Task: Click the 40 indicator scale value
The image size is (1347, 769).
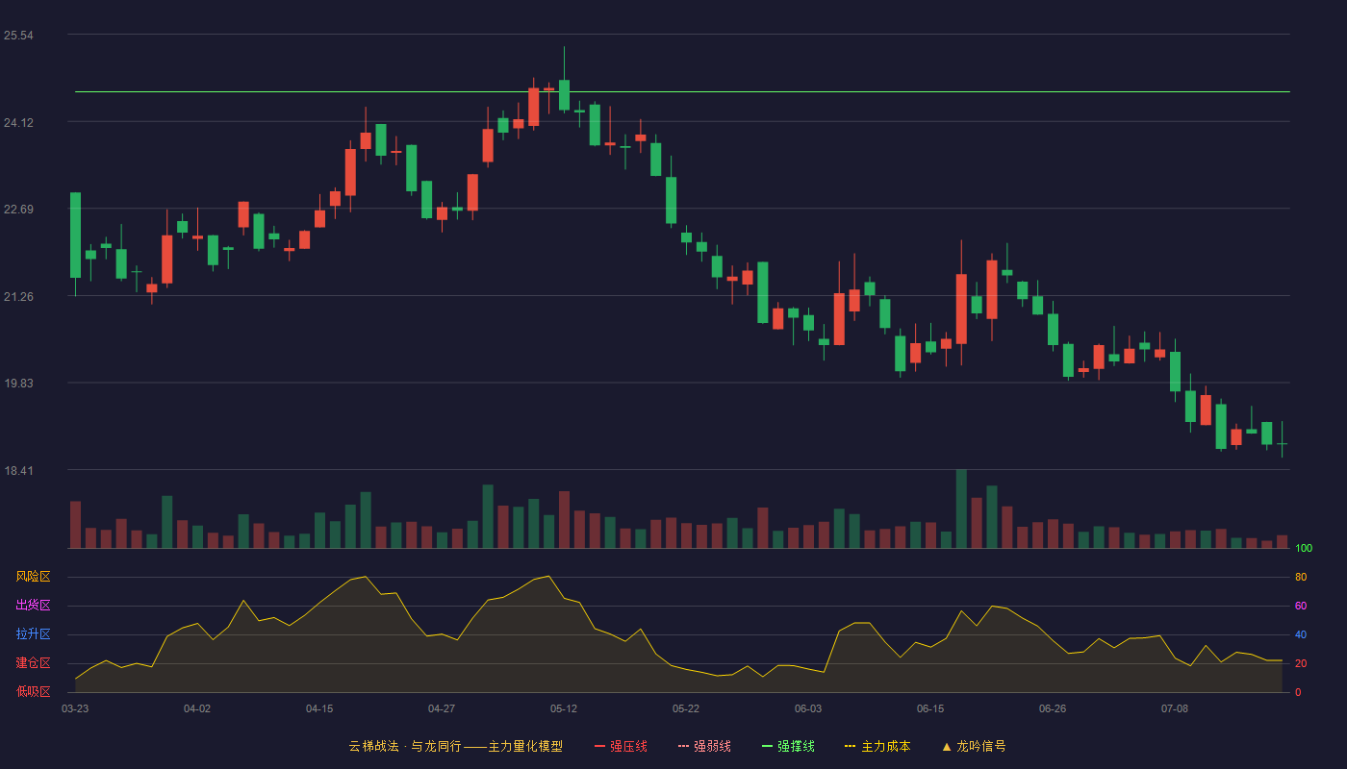Action: coord(1301,635)
